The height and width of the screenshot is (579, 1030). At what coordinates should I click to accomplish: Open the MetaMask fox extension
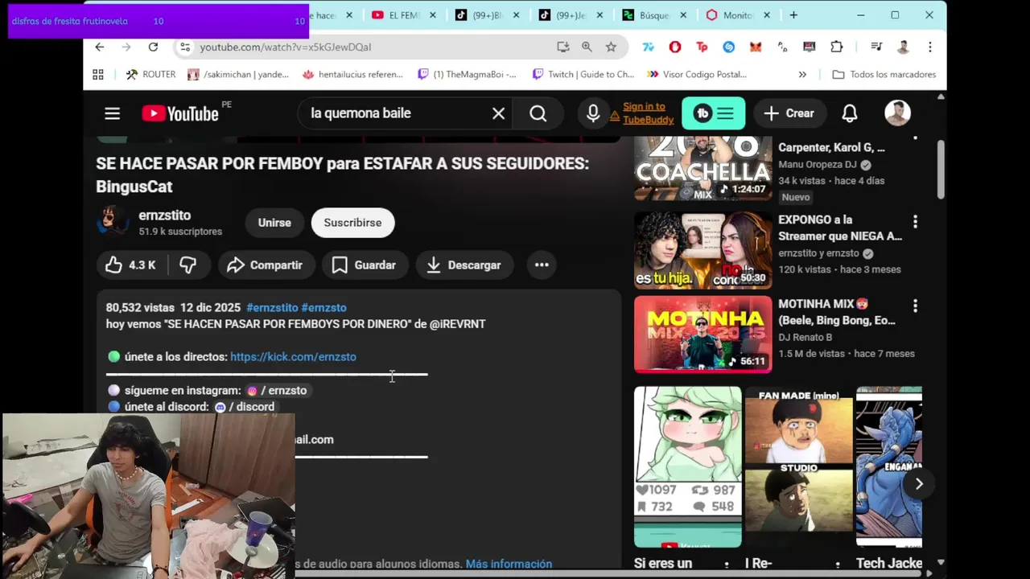coord(756,47)
